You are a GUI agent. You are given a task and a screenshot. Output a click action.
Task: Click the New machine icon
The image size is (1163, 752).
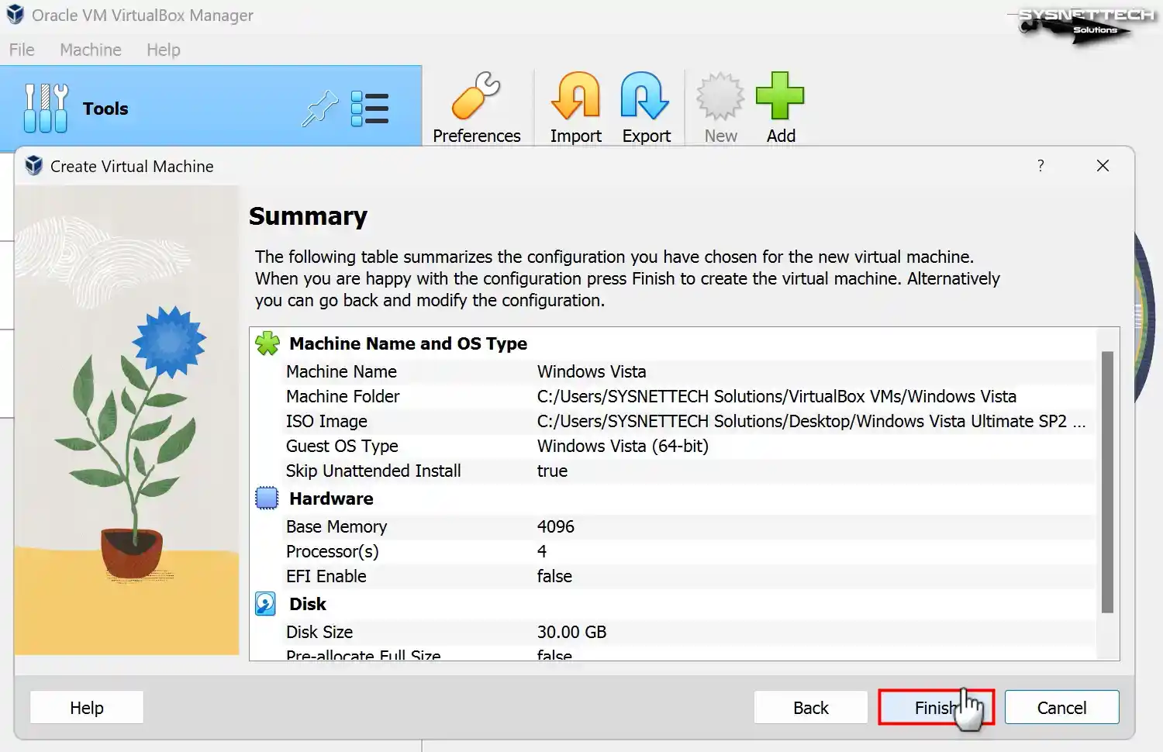(x=720, y=96)
